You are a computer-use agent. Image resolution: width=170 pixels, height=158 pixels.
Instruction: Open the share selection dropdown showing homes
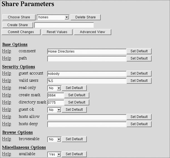coord(53,17)
